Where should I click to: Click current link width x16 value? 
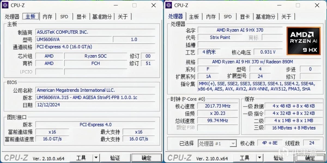[x=52, y=132]
